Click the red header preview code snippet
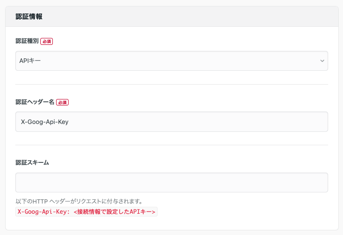Image resolution: width=343 pixels, height=235 pixels. point(87,212)
